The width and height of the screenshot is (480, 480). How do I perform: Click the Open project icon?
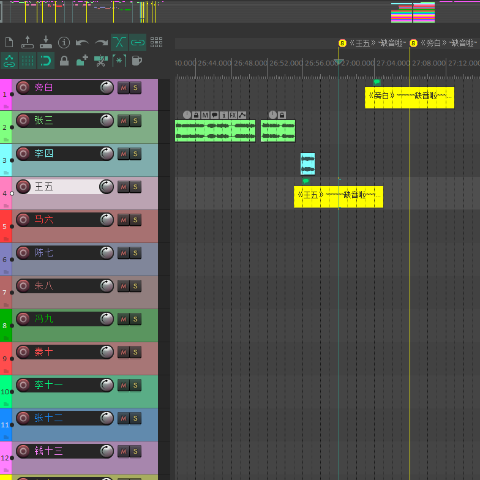click(28, 42)
